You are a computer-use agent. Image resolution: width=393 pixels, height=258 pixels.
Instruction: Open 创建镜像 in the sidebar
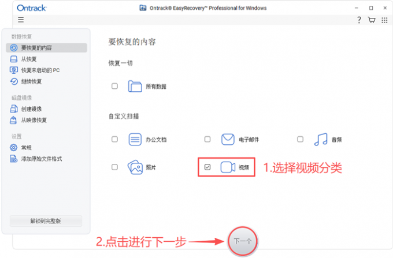47,109
